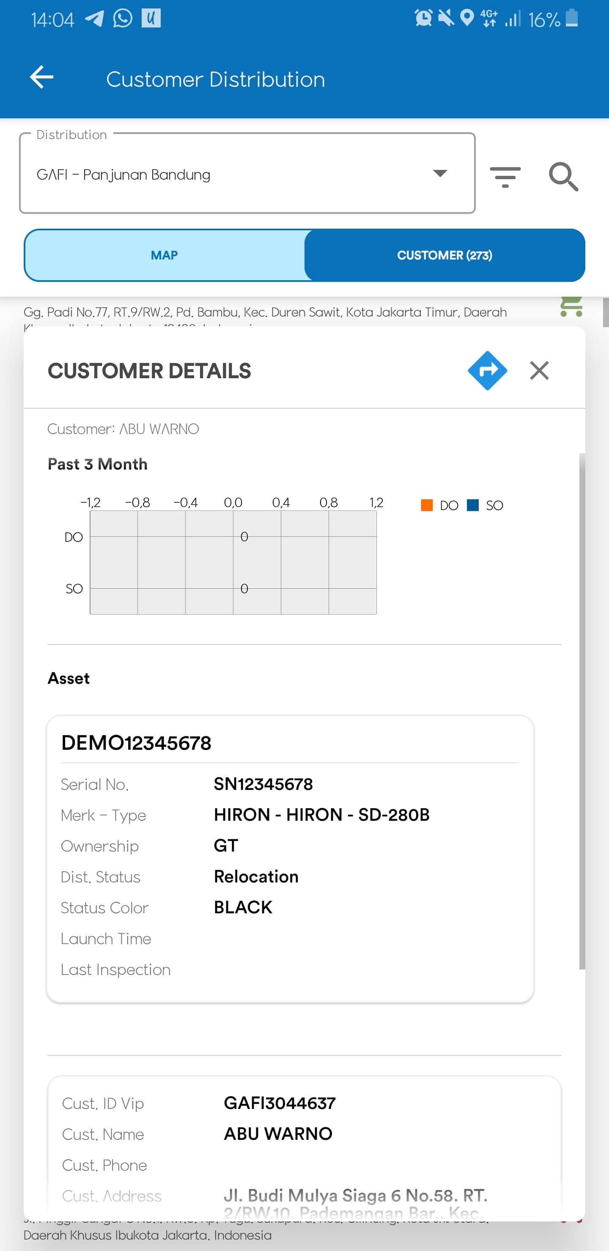
Task: Close the Customer Details panel
Action: point(539,371)
